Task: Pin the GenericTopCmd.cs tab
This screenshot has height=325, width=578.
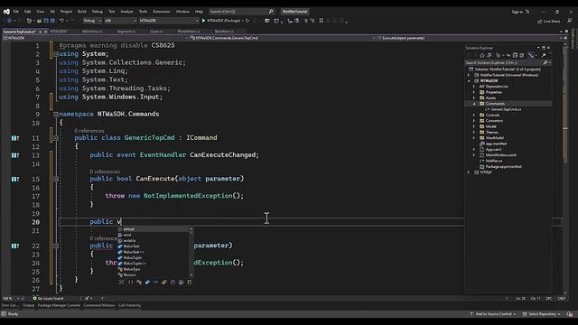Action: 40,32
